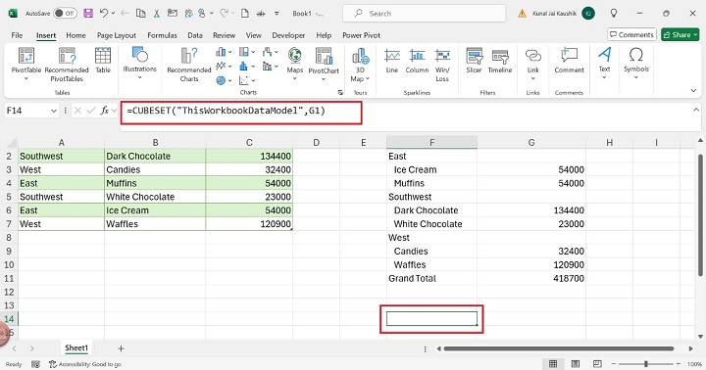Expand the Illustrations dropdown
The image size is (706, 370).
coord(139,77)
